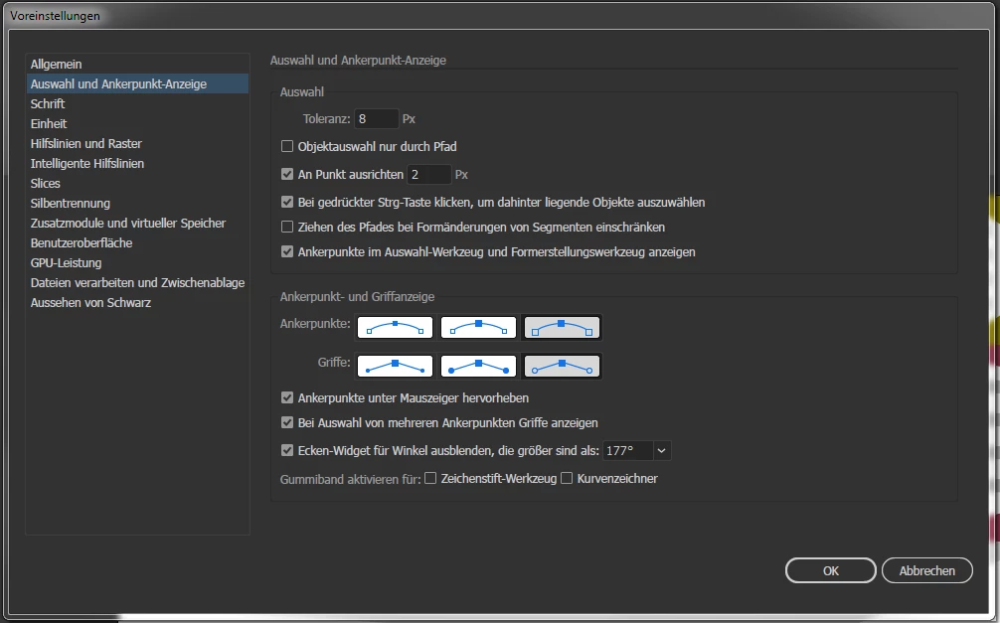Confirm preferences with OK button

click(x=830, y=570)
